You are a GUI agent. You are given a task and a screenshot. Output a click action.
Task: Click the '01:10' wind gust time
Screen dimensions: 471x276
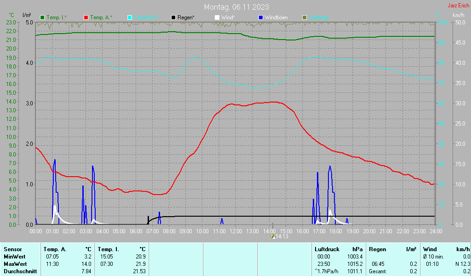coord(432,264)
